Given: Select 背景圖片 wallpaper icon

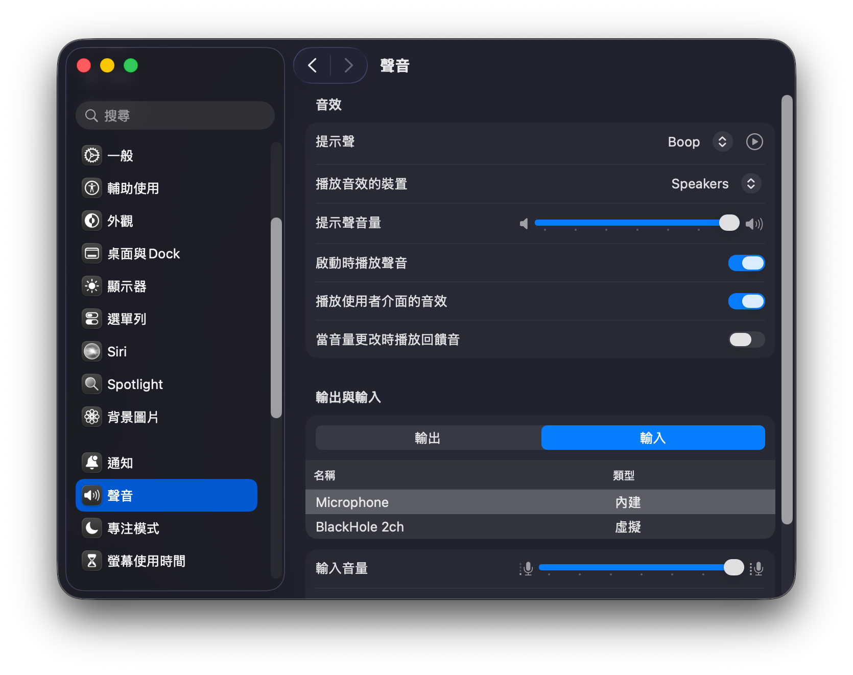Looking at the screenshot, I should coord(92,417).
